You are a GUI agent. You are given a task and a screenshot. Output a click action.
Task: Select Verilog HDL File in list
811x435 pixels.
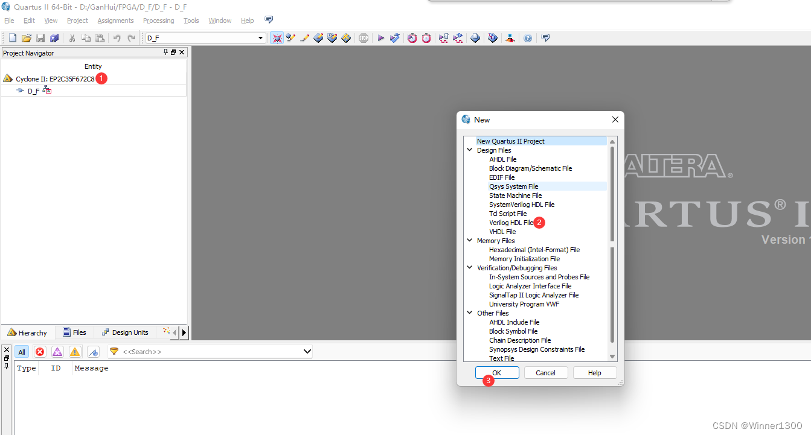pyautogui.click(x=511, y=223)
